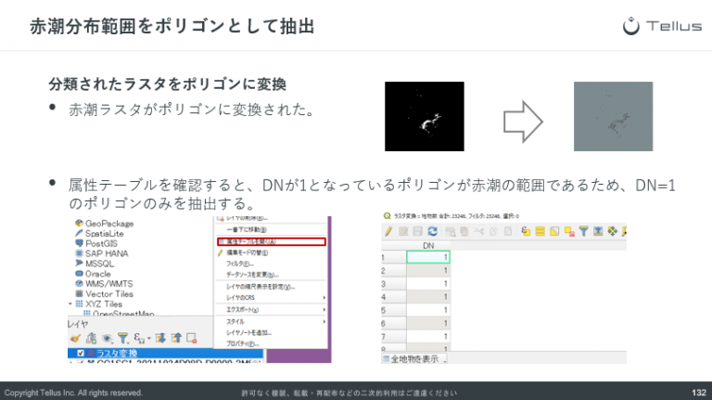This screenshot has height=400, width=712.
Task: Open the スタイル submenu arrow
Action: tap(324, 321)
